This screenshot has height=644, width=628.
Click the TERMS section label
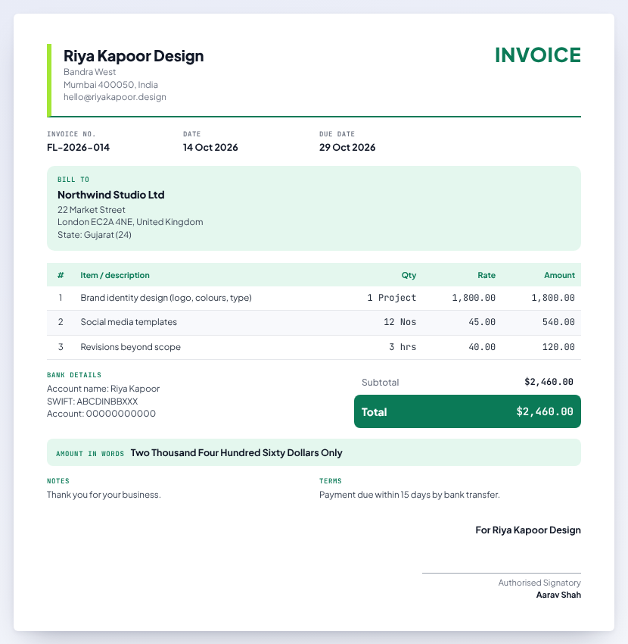pos(331,481)
